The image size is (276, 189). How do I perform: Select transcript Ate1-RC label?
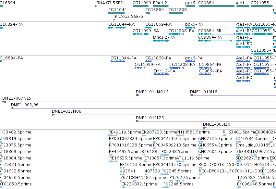(244, 37)
